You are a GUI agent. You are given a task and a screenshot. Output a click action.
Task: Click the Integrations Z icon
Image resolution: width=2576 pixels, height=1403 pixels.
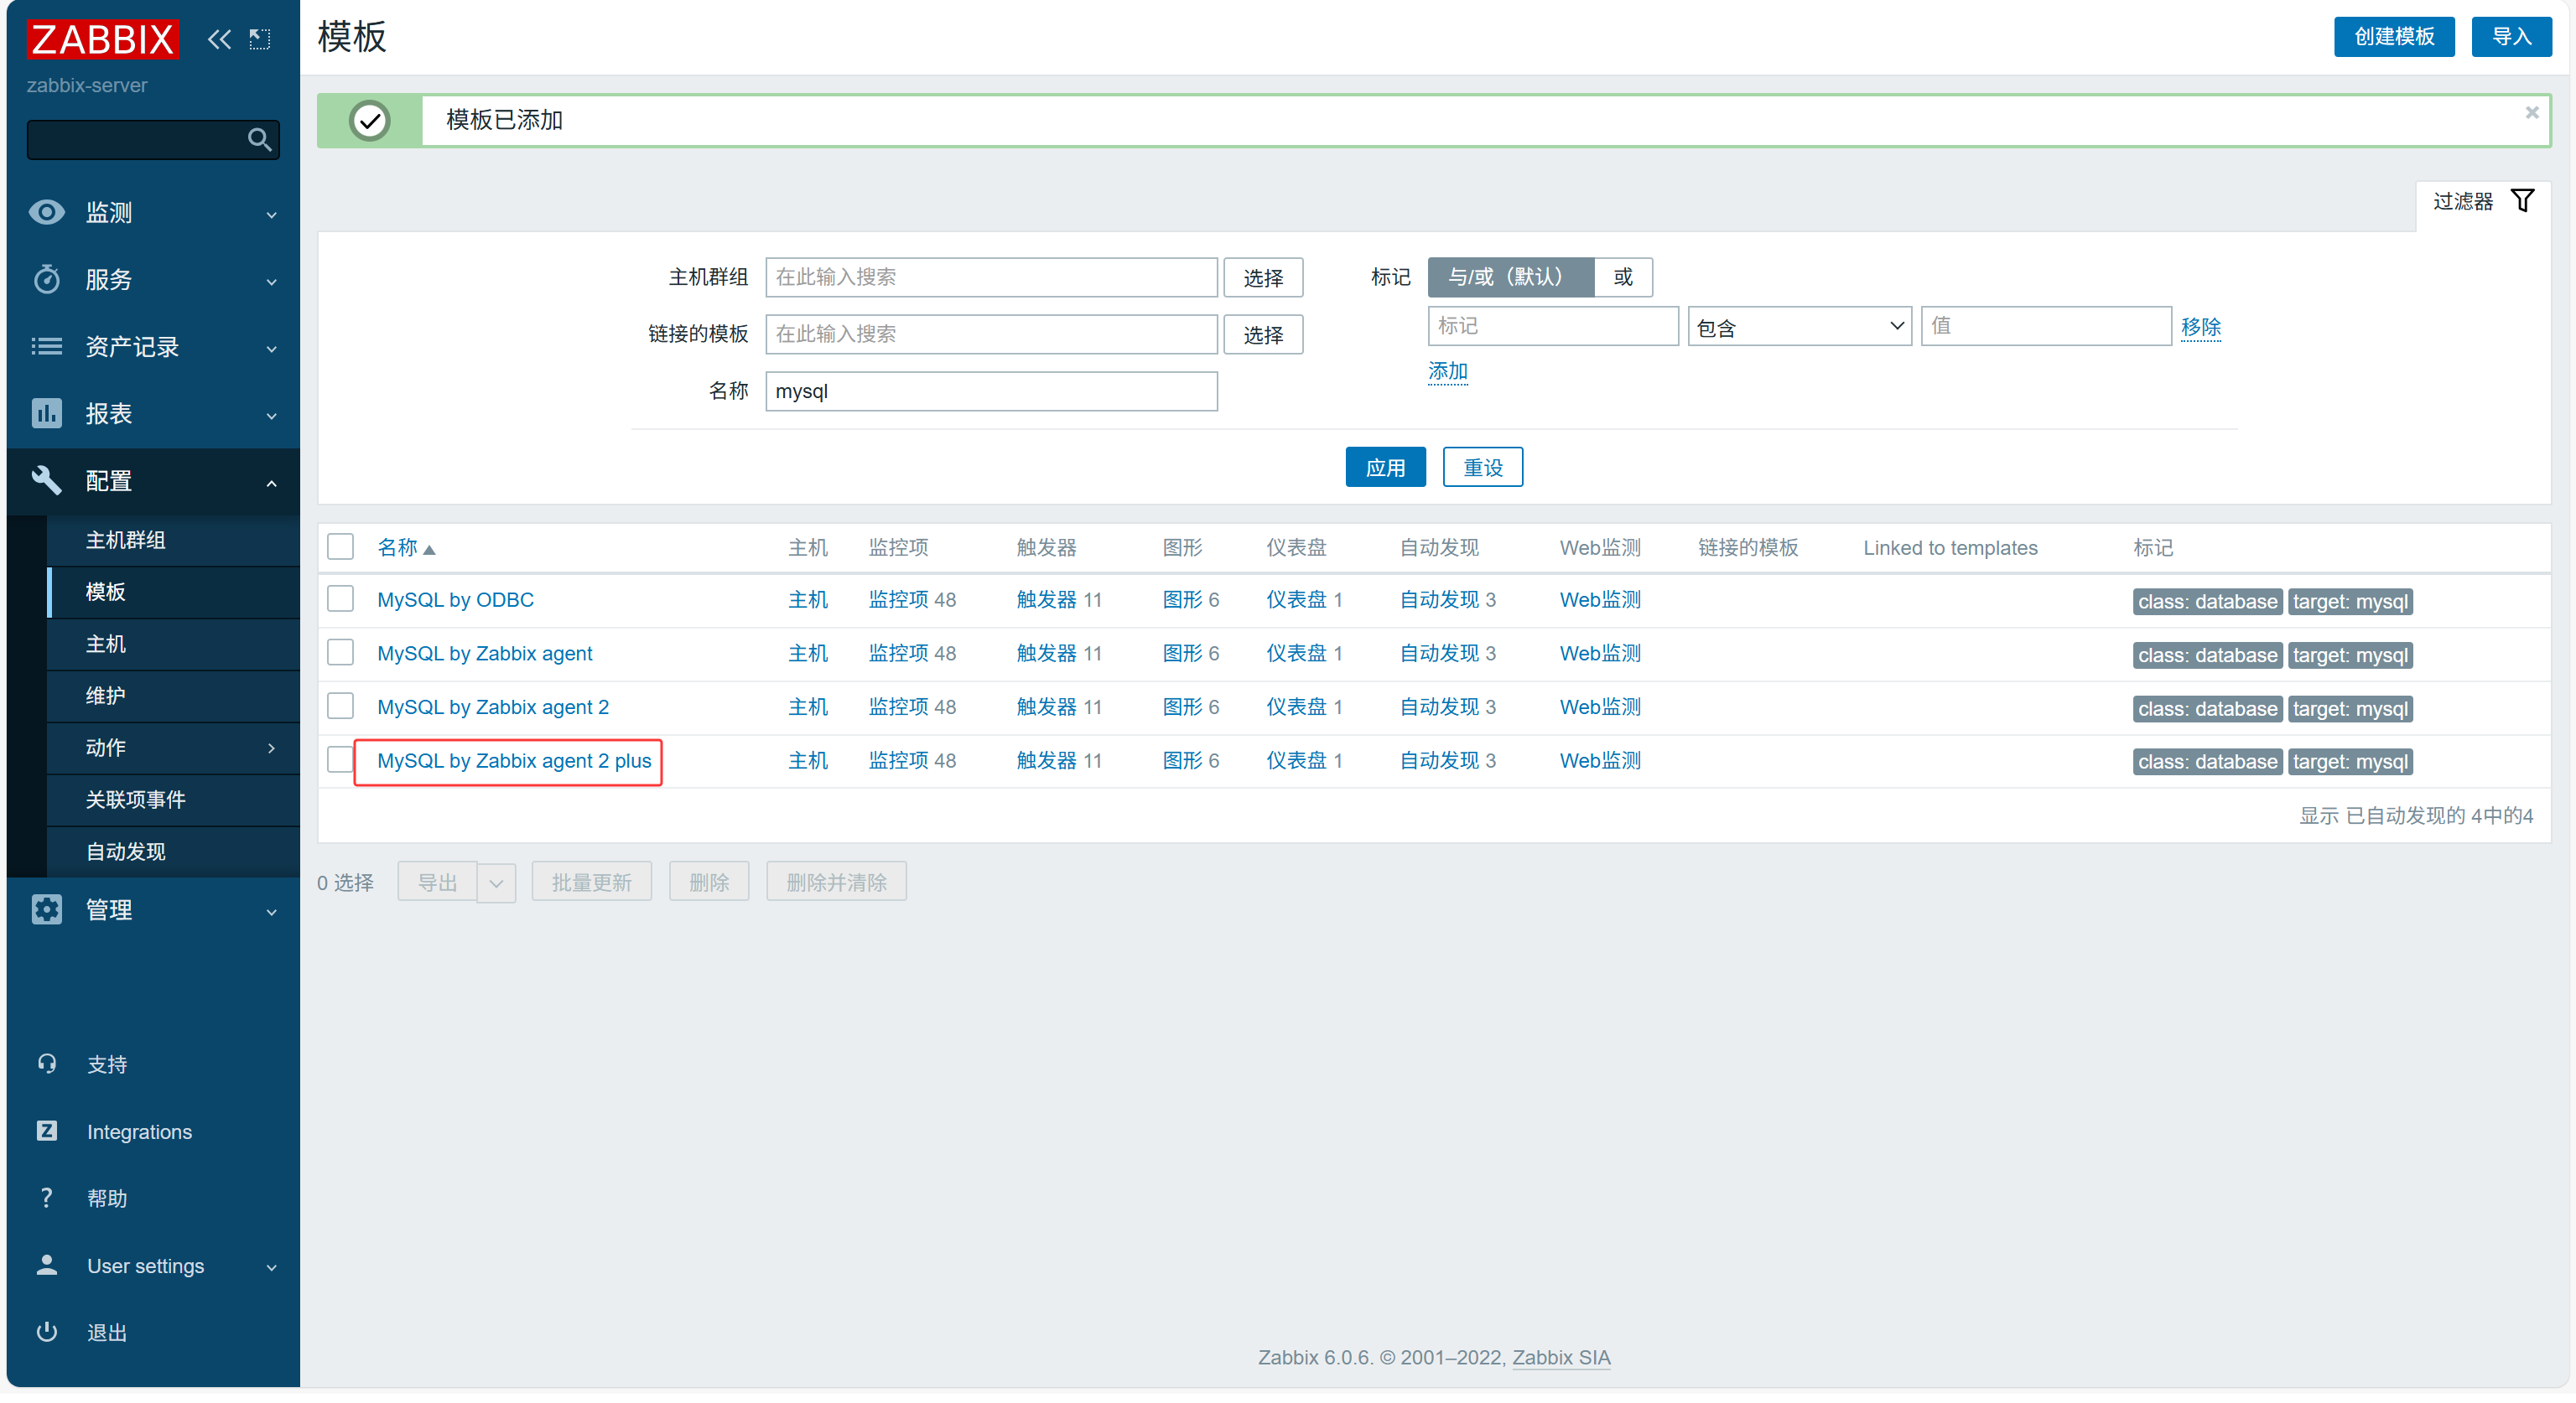click(46, 1131)
